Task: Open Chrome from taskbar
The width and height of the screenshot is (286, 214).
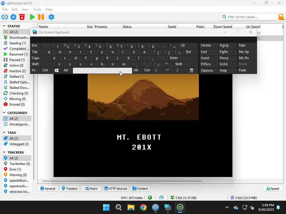Action: 143,207
